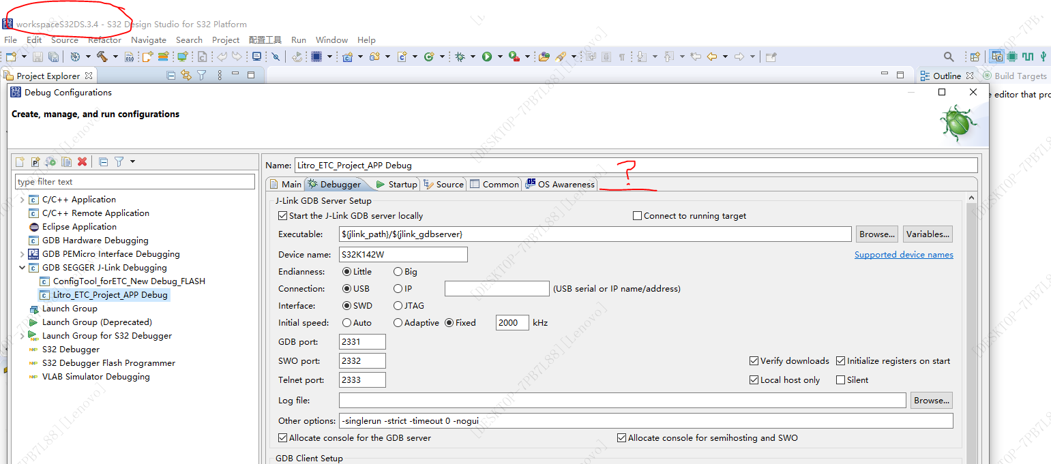1051x464 pixels.
Task: Enable Connect to running target checkbox
Action: coord(638,216)
